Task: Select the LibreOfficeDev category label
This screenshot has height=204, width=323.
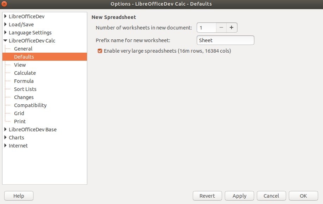Action: pos(27,17)
